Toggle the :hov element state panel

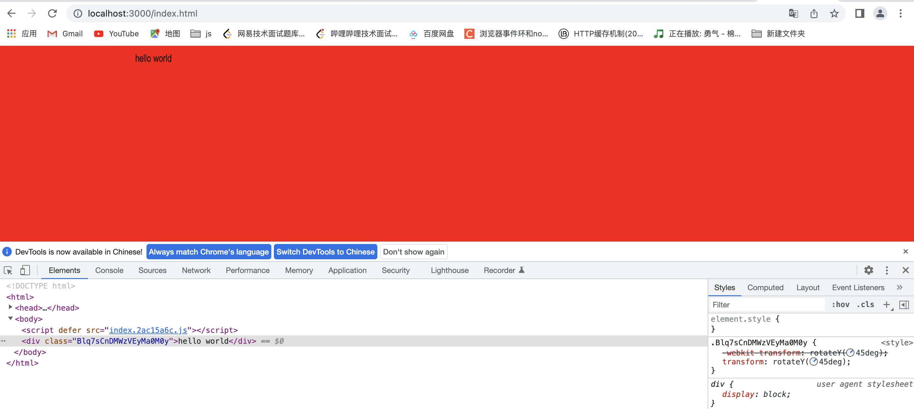pyautogui.click(x=840, y=305)
